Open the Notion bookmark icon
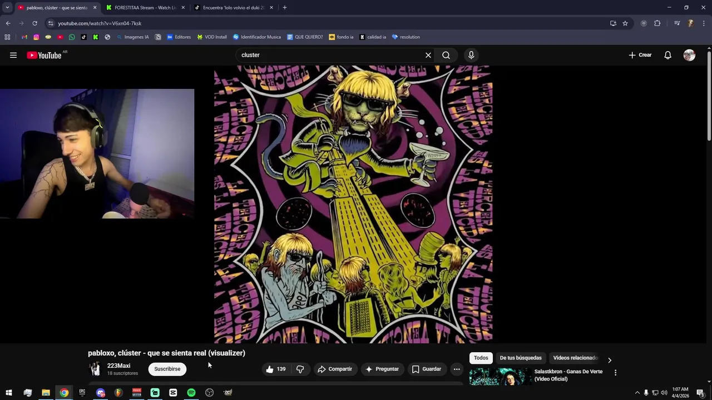 click(x=158, y=37)
